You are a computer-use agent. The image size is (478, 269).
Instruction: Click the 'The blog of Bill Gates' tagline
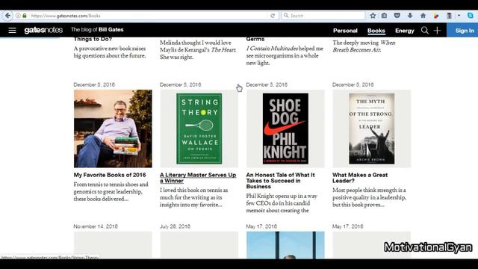pyautogui.click(x=97, y=30)
